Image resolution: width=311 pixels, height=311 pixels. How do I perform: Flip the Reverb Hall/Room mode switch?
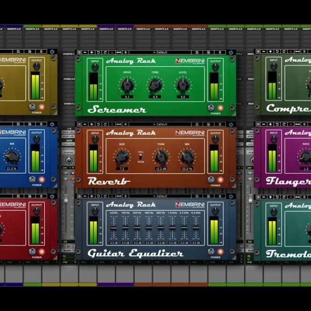[x=140, y=157]
